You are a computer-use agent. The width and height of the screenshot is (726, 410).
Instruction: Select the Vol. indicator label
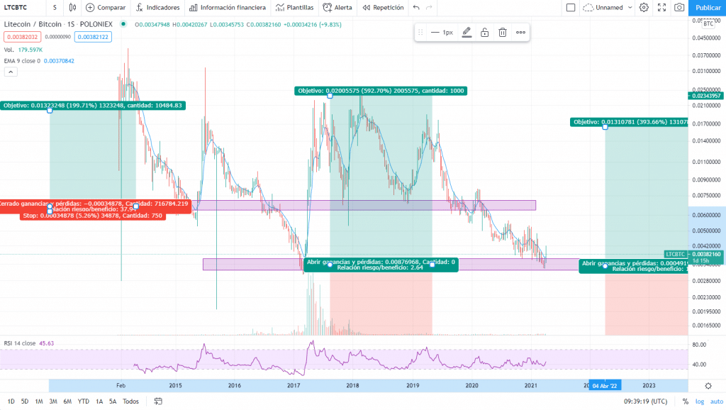9,50
